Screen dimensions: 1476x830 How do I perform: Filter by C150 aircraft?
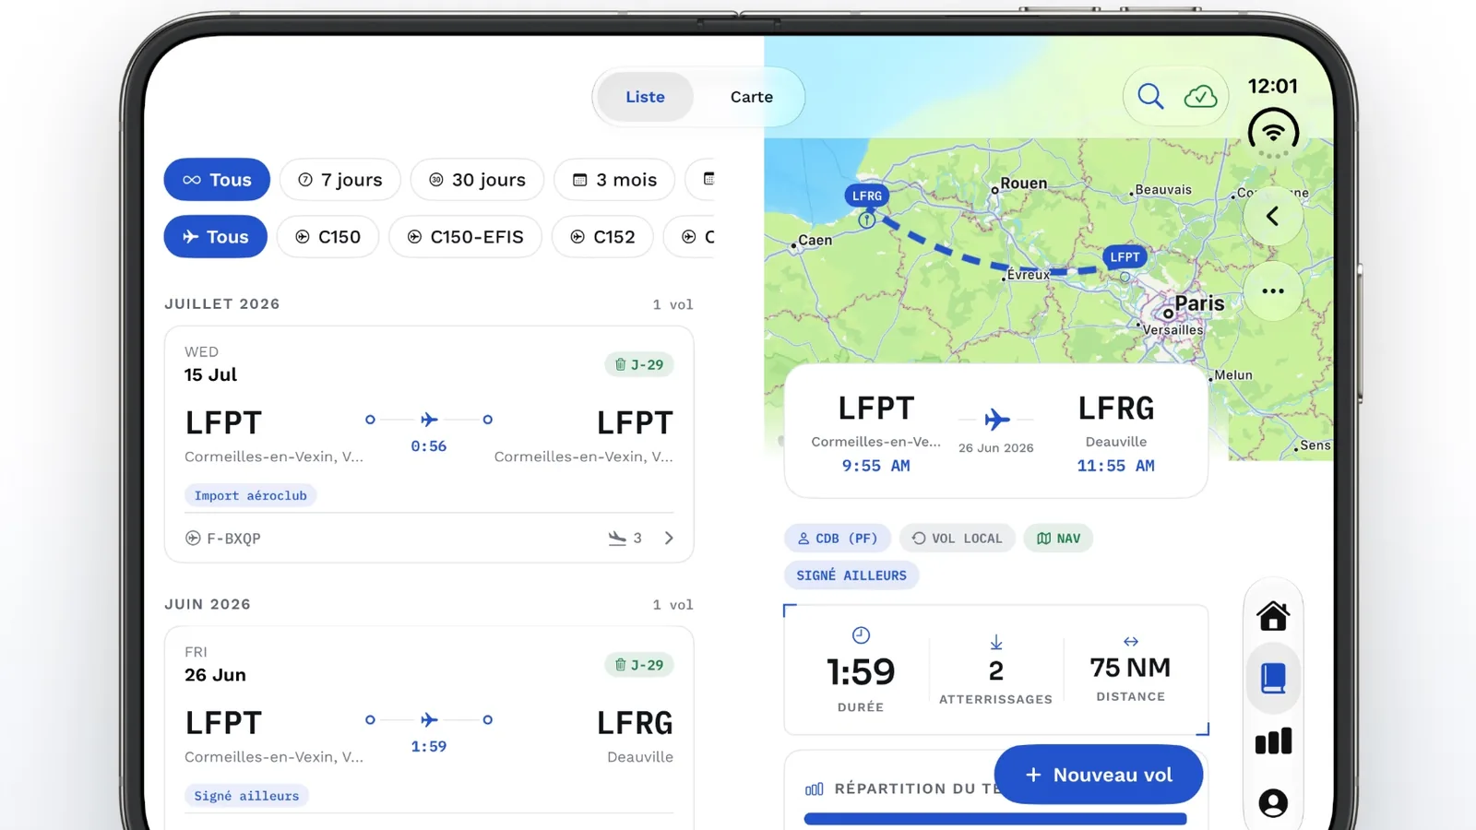(x=327, y=237)
